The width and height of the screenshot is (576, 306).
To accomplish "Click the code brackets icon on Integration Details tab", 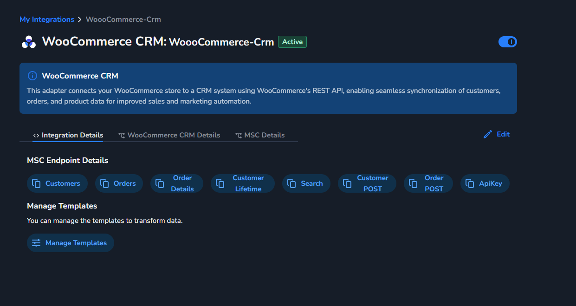I will [36, 136].
